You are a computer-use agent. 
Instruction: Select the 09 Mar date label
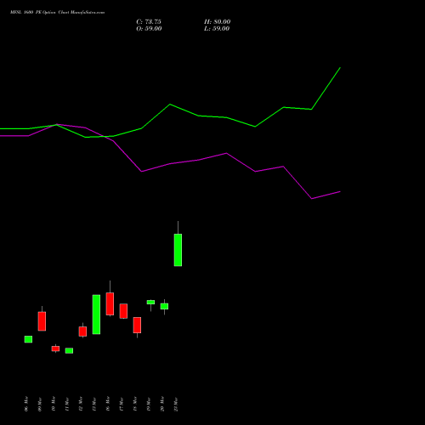point(40,404)
